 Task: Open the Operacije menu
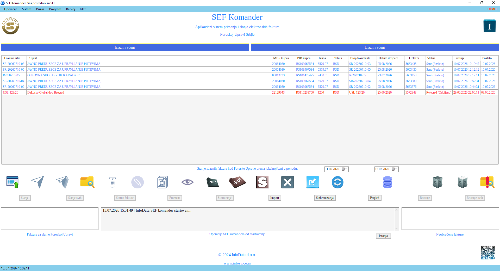pos(11,9)
